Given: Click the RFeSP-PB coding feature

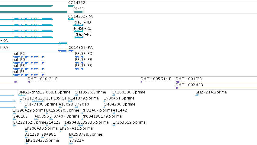Looking at the screenshot, I should point(79,69).
